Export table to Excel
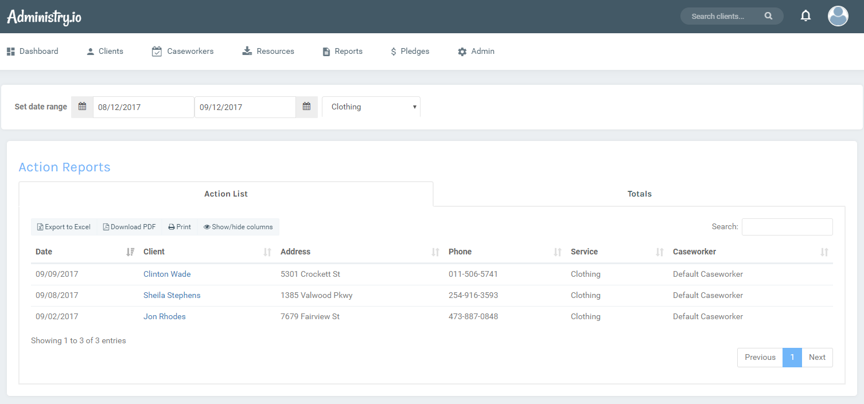The height and width of the screenshot is (404, 864). pos(64,227)
